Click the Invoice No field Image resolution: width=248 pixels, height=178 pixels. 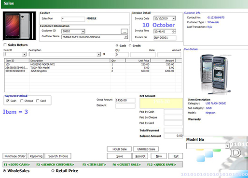click(x=165, y=38)
